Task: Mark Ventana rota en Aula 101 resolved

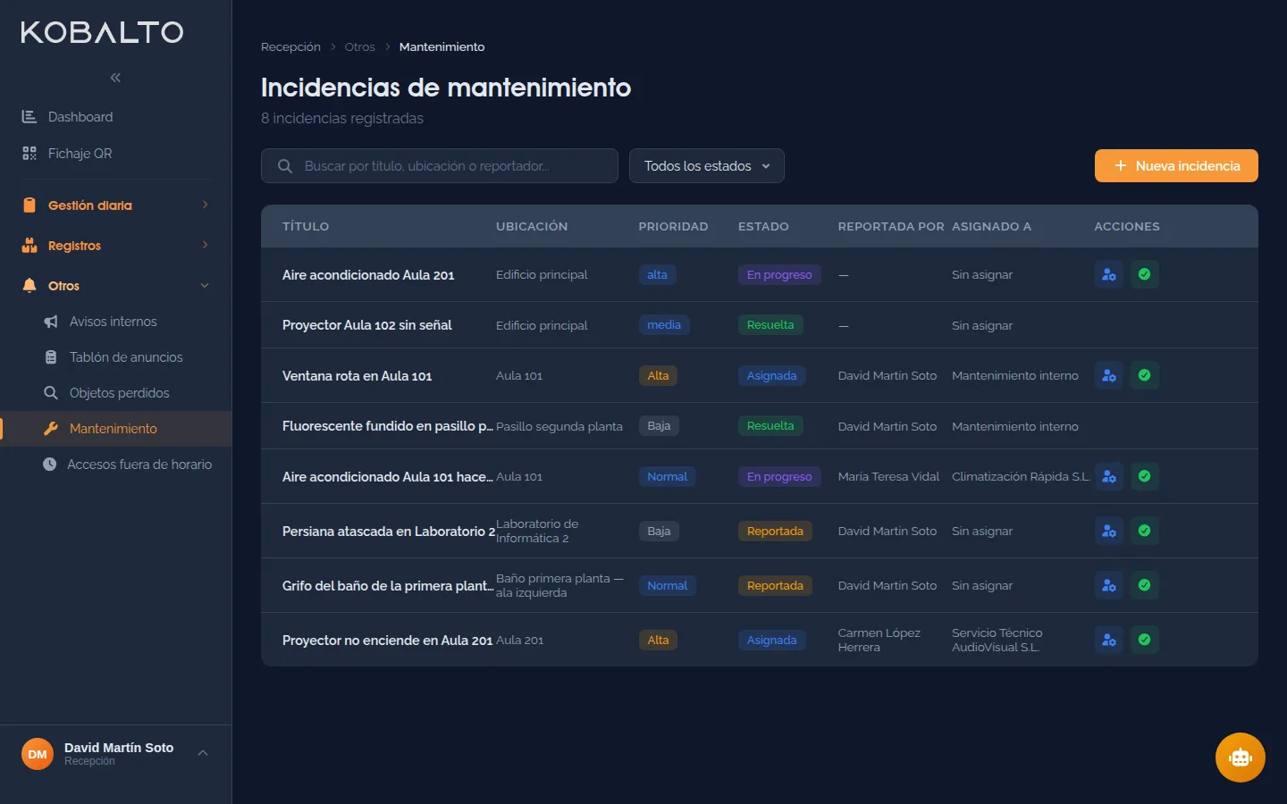Action: [1145, 375]
